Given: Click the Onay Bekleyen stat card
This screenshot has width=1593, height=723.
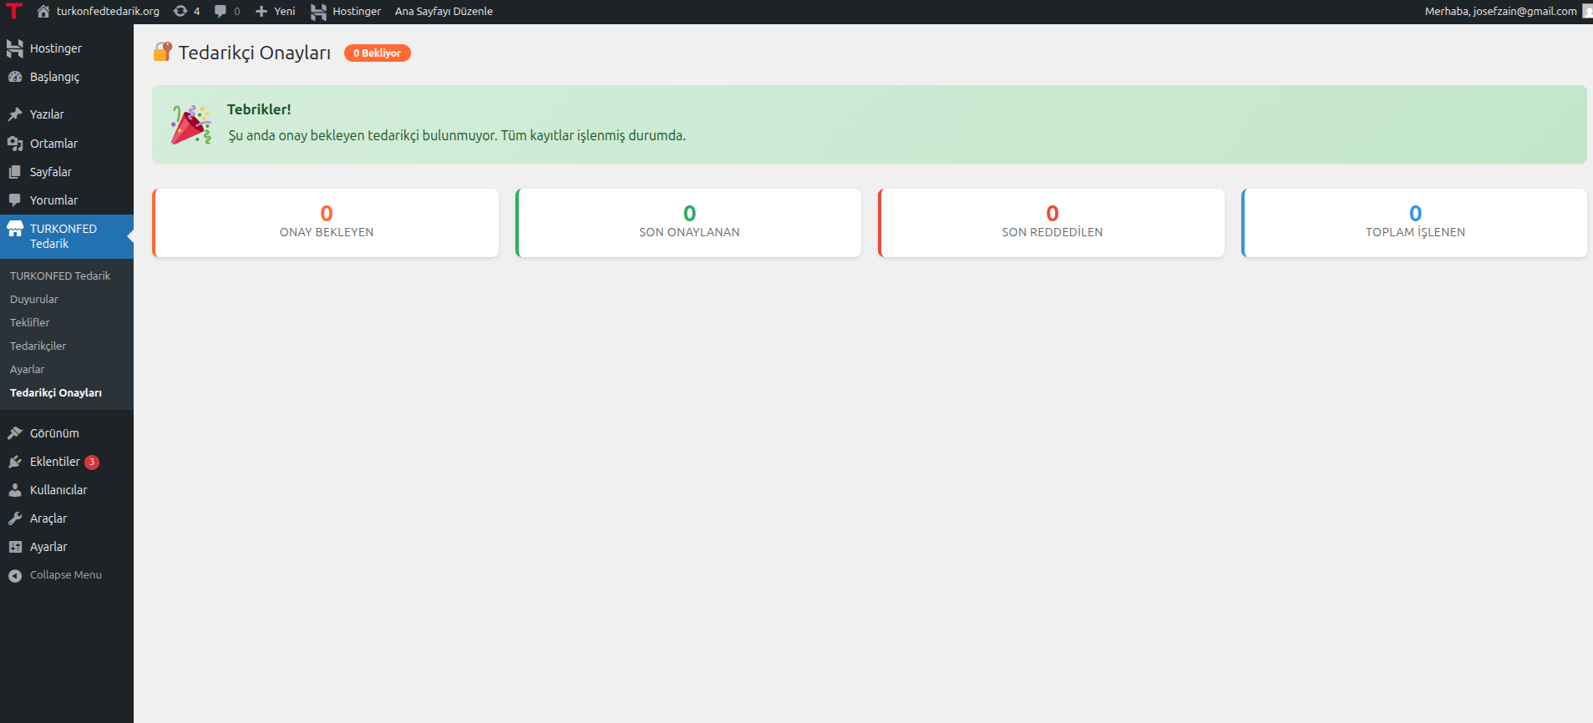Looking at the screenshot, I should coord(326,223).
